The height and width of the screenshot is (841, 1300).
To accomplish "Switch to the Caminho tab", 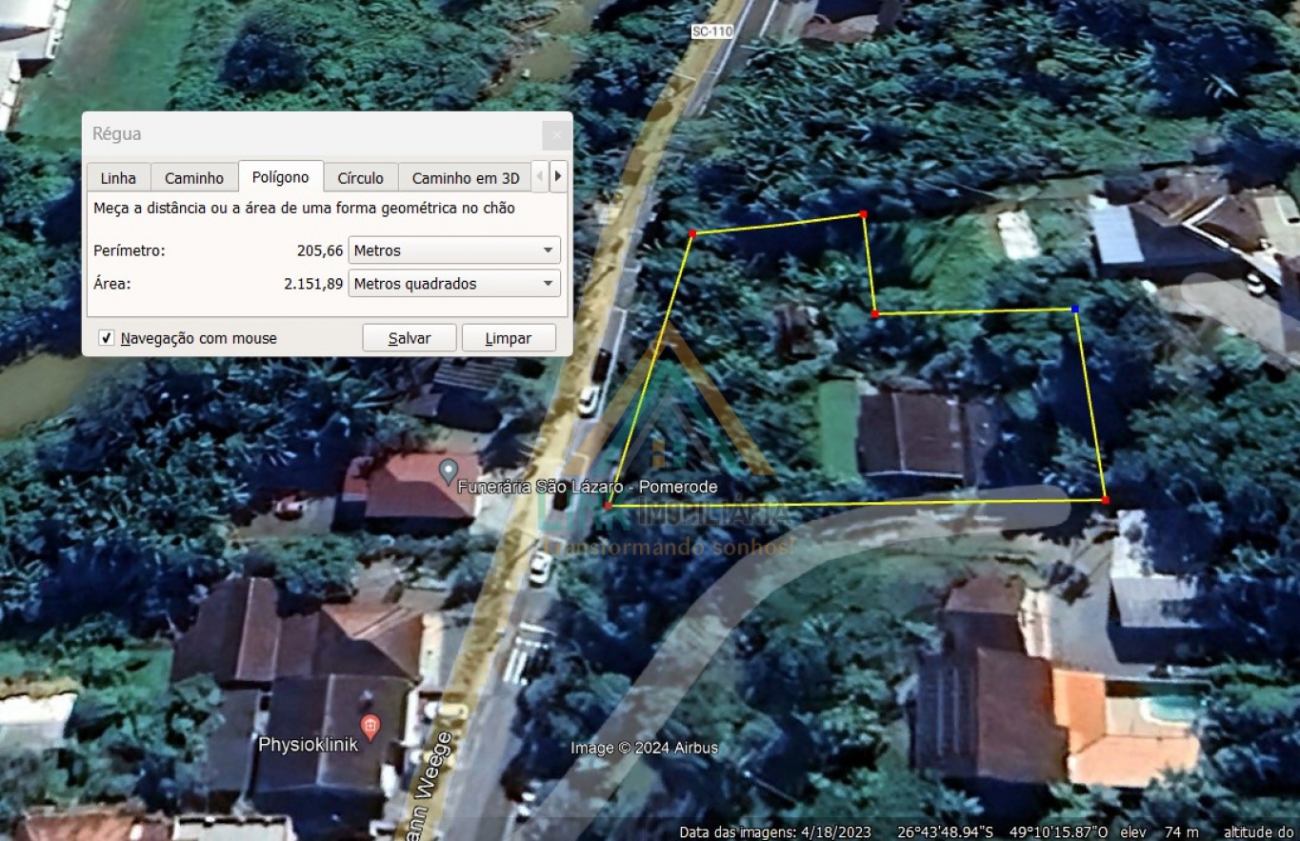I will [x=194, y=178].
